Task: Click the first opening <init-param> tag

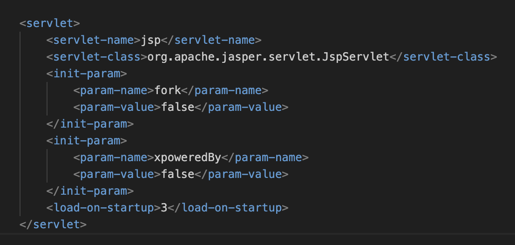Action: 87,74
